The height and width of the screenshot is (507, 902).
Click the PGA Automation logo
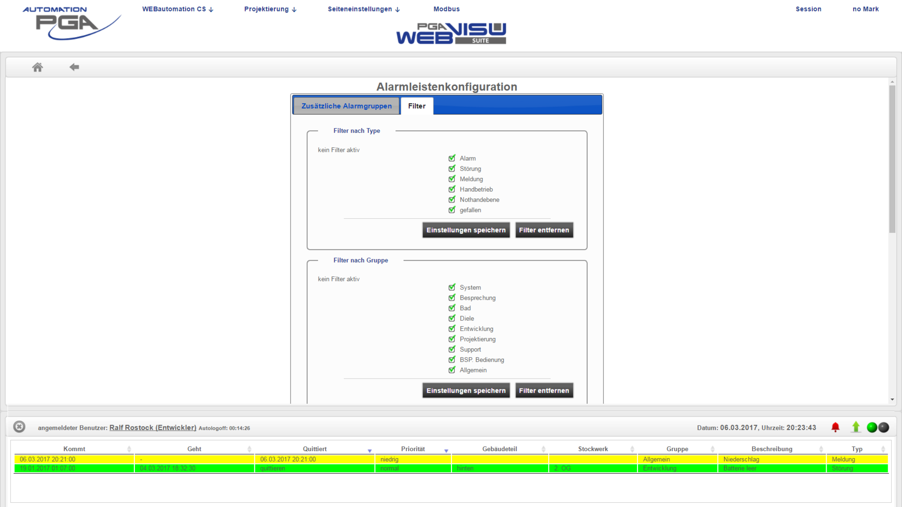click(x=71, y=23)
